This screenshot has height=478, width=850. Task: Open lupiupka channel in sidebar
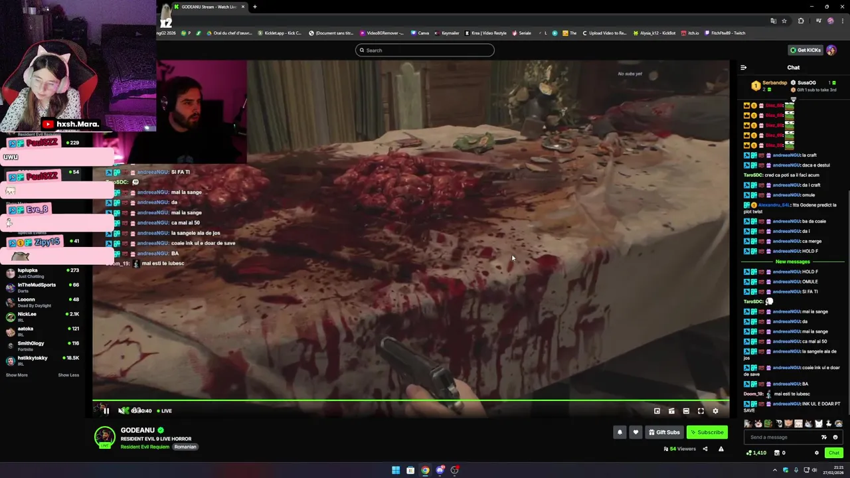point(42,273)
